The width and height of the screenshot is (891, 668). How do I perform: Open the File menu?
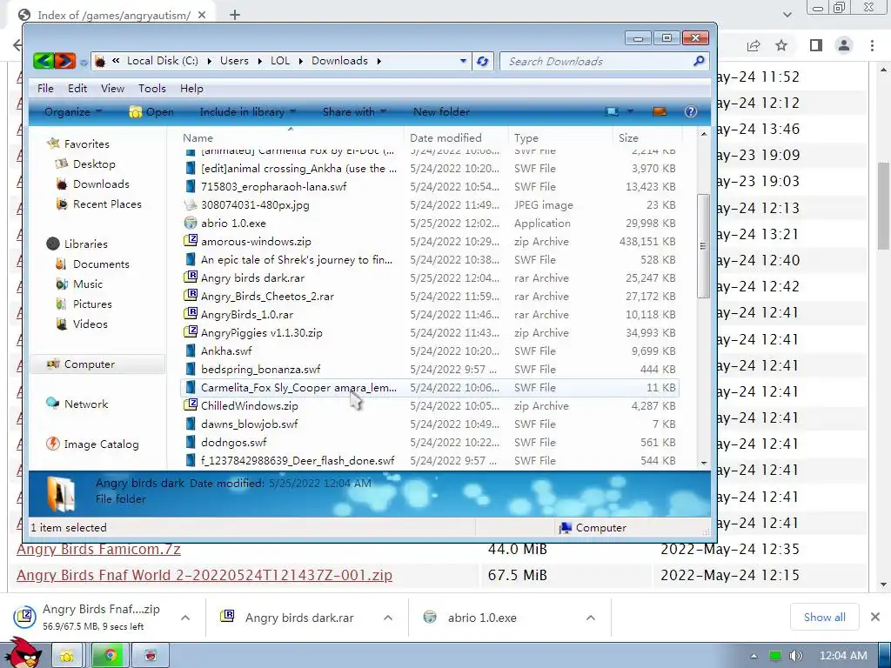point(45,89)
